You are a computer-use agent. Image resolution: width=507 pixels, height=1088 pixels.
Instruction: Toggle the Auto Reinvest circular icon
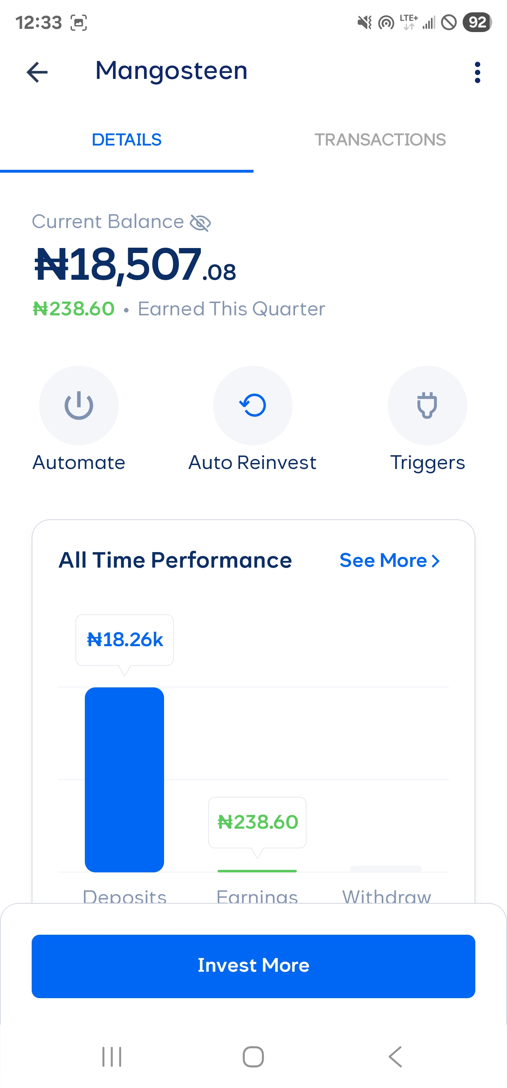pos(253,406)
